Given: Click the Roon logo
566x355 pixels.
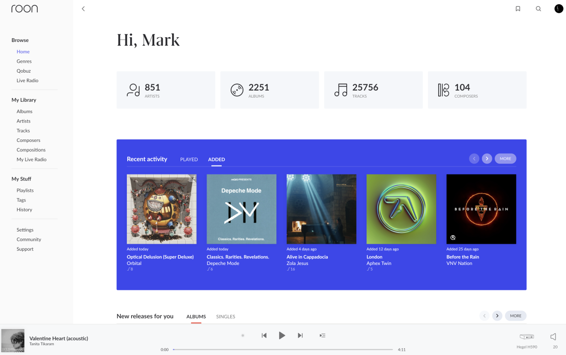Looking at the screenshot, I should click(25, 8).
